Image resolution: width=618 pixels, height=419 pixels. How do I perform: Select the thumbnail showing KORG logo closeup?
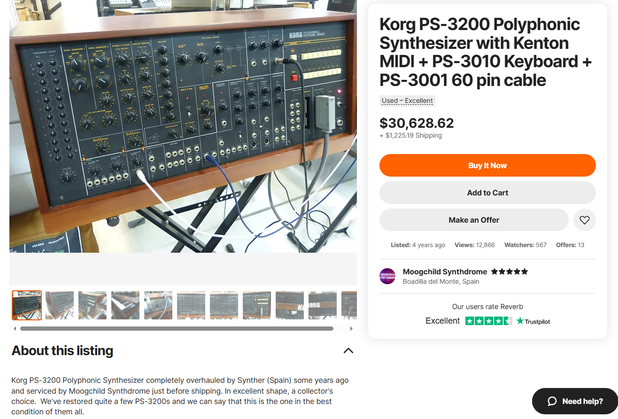(323, 305)
